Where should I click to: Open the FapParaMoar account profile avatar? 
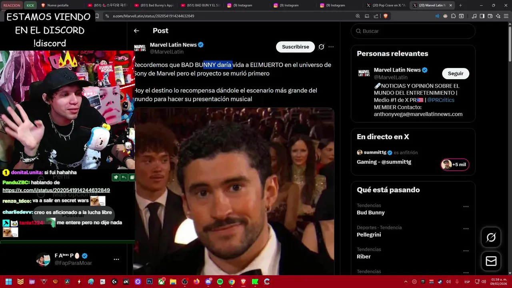pyautogui.click(x=43, y=259)
